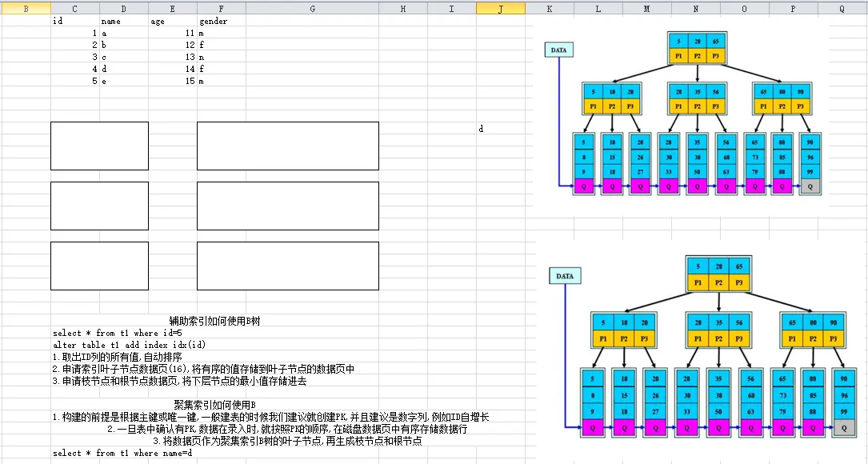Select the DATA label box in the top diagram
Viewport: 868px width, 464px height.
558,49
